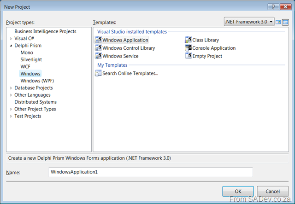Viewport: 295px width, 204px height.
Task: Select the Windows Control Library template icon
Action: coord(98,48)
